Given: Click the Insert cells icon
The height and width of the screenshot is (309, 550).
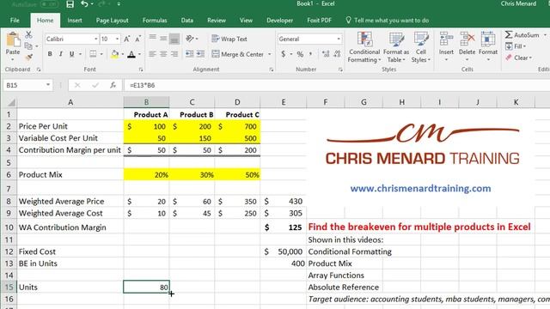Looking at the screenshot, I should pos(446,39).
